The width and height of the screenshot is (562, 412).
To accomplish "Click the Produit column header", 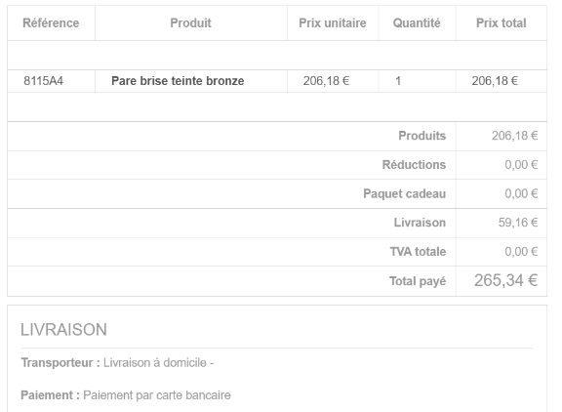I will [190, 23].
